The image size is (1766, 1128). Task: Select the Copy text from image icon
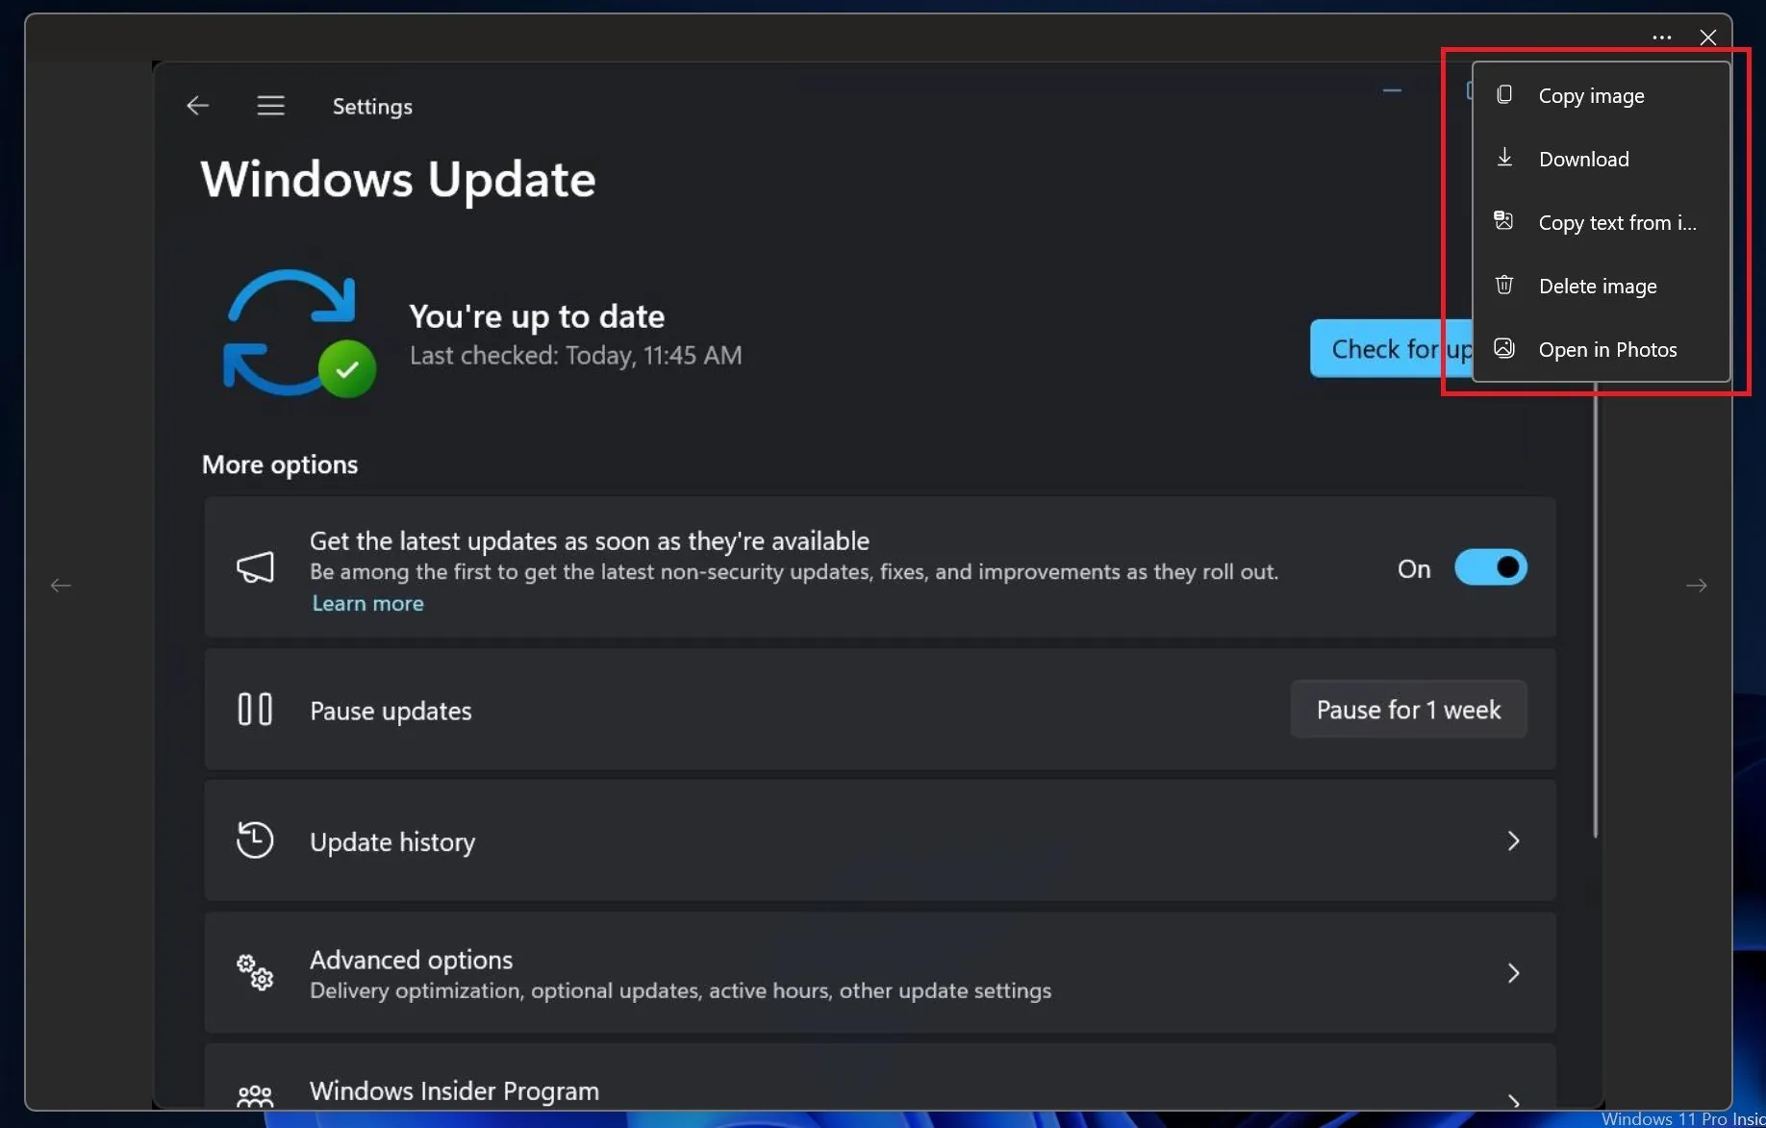pyautogui.click(x=1504, y=220)
